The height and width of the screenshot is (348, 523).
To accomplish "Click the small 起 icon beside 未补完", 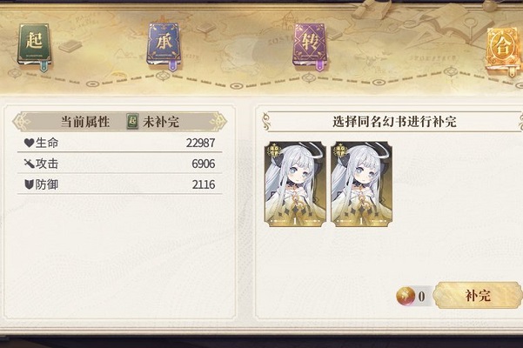I will coord(132,122).
